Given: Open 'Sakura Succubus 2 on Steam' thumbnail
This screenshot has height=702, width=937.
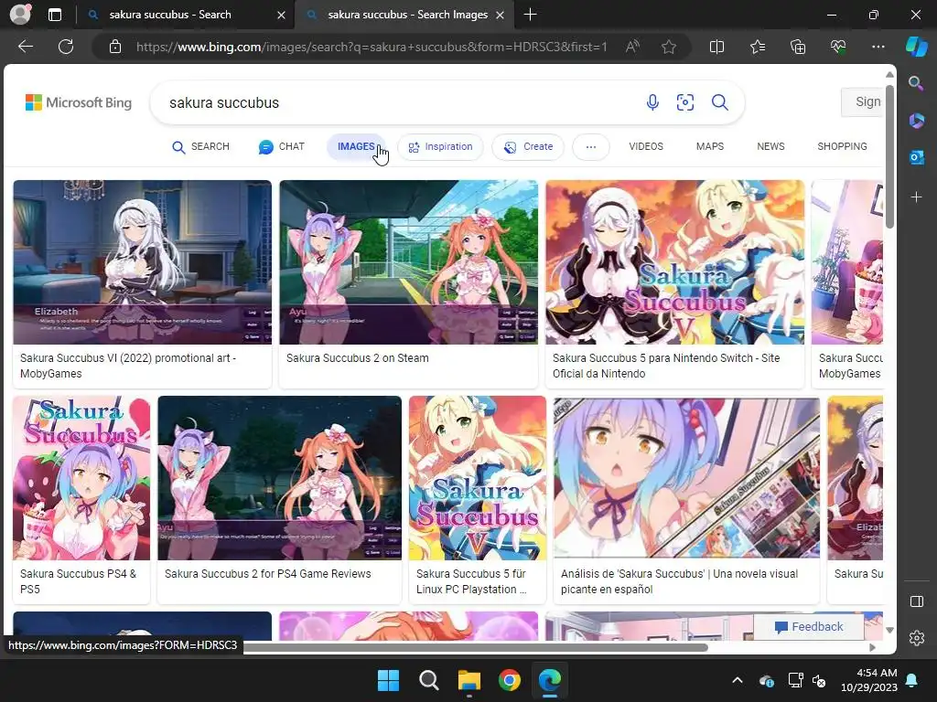Looking at the screenshot, I should (409, 262).
